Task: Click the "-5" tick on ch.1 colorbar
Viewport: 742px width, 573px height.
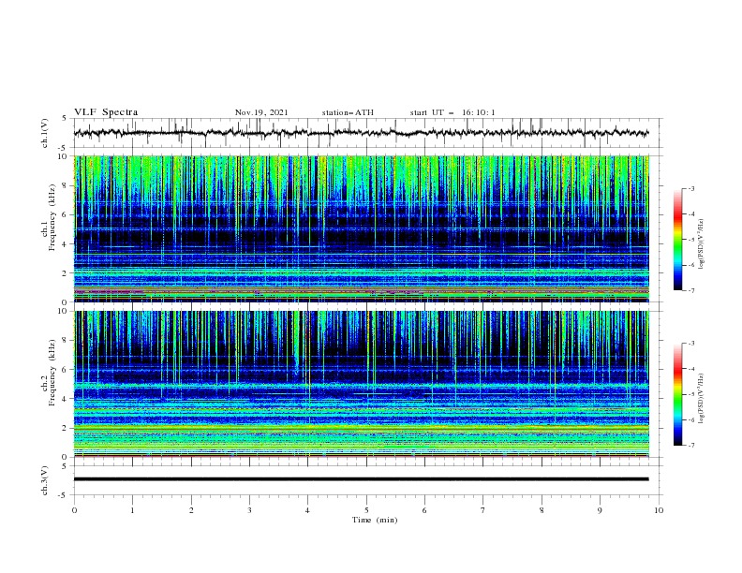Action: pos(690,240)
